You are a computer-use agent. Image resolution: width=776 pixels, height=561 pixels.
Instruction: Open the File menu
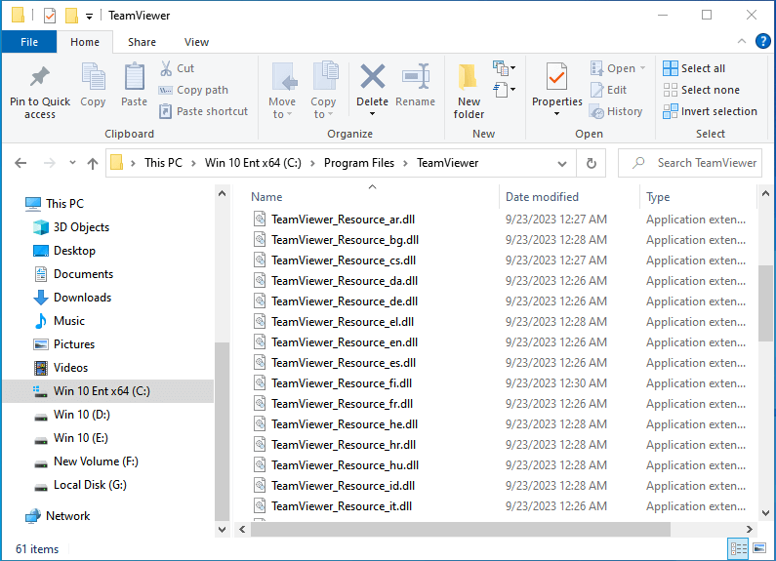click(x=29, y=42)
